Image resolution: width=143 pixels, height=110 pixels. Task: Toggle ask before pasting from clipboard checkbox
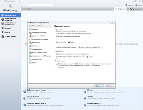[x=57, y=54]
